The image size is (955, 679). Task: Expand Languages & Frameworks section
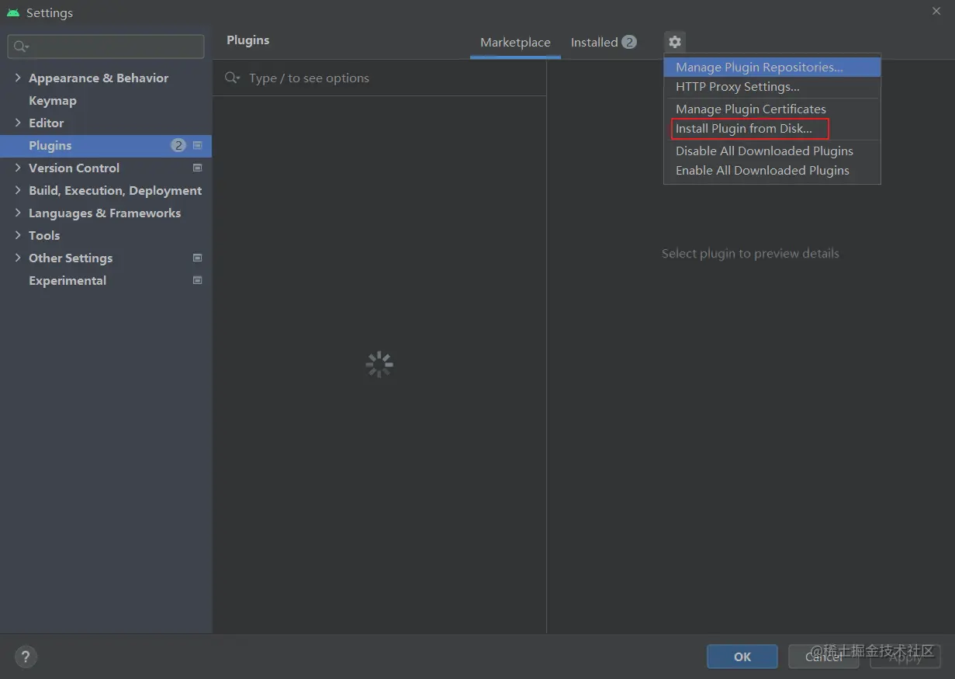tap(18, 213)
